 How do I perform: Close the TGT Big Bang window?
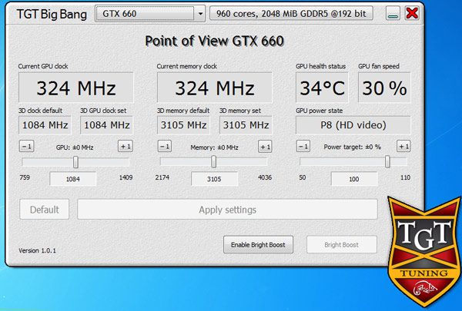pos(412,13)
